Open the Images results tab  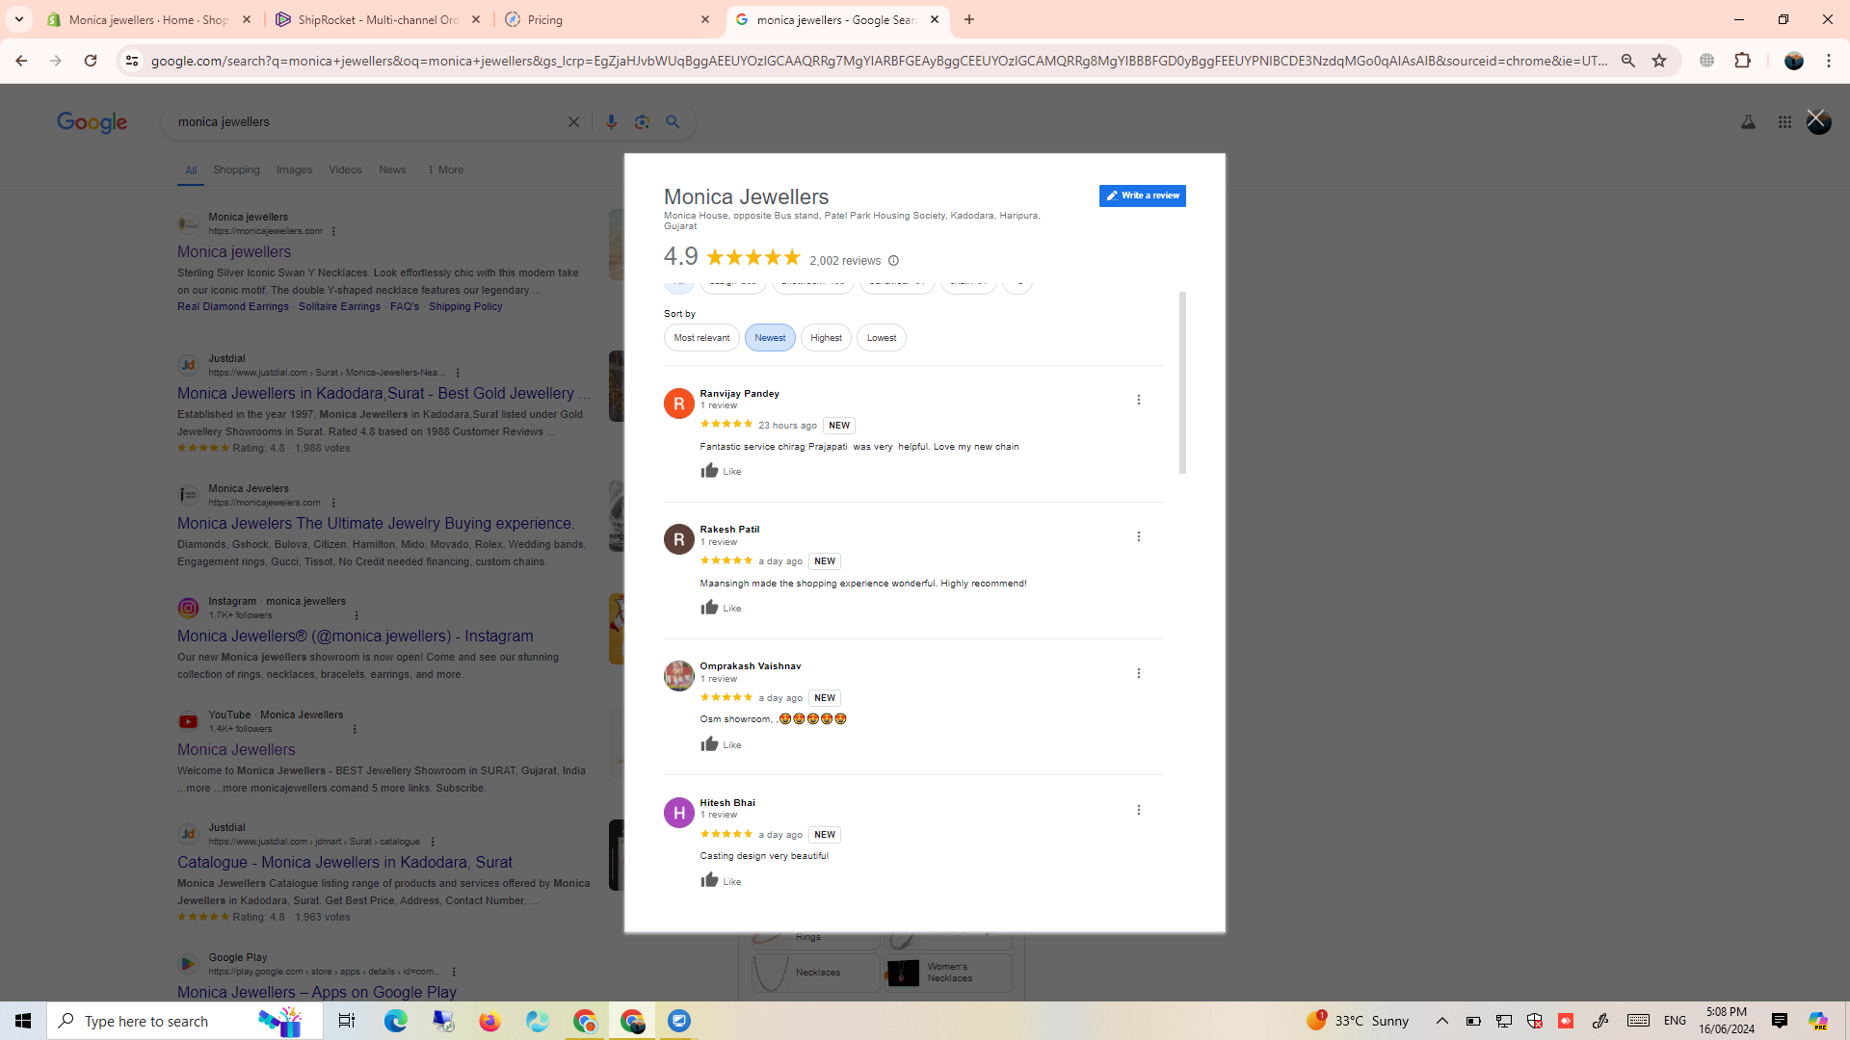click(x=294, y=170)
